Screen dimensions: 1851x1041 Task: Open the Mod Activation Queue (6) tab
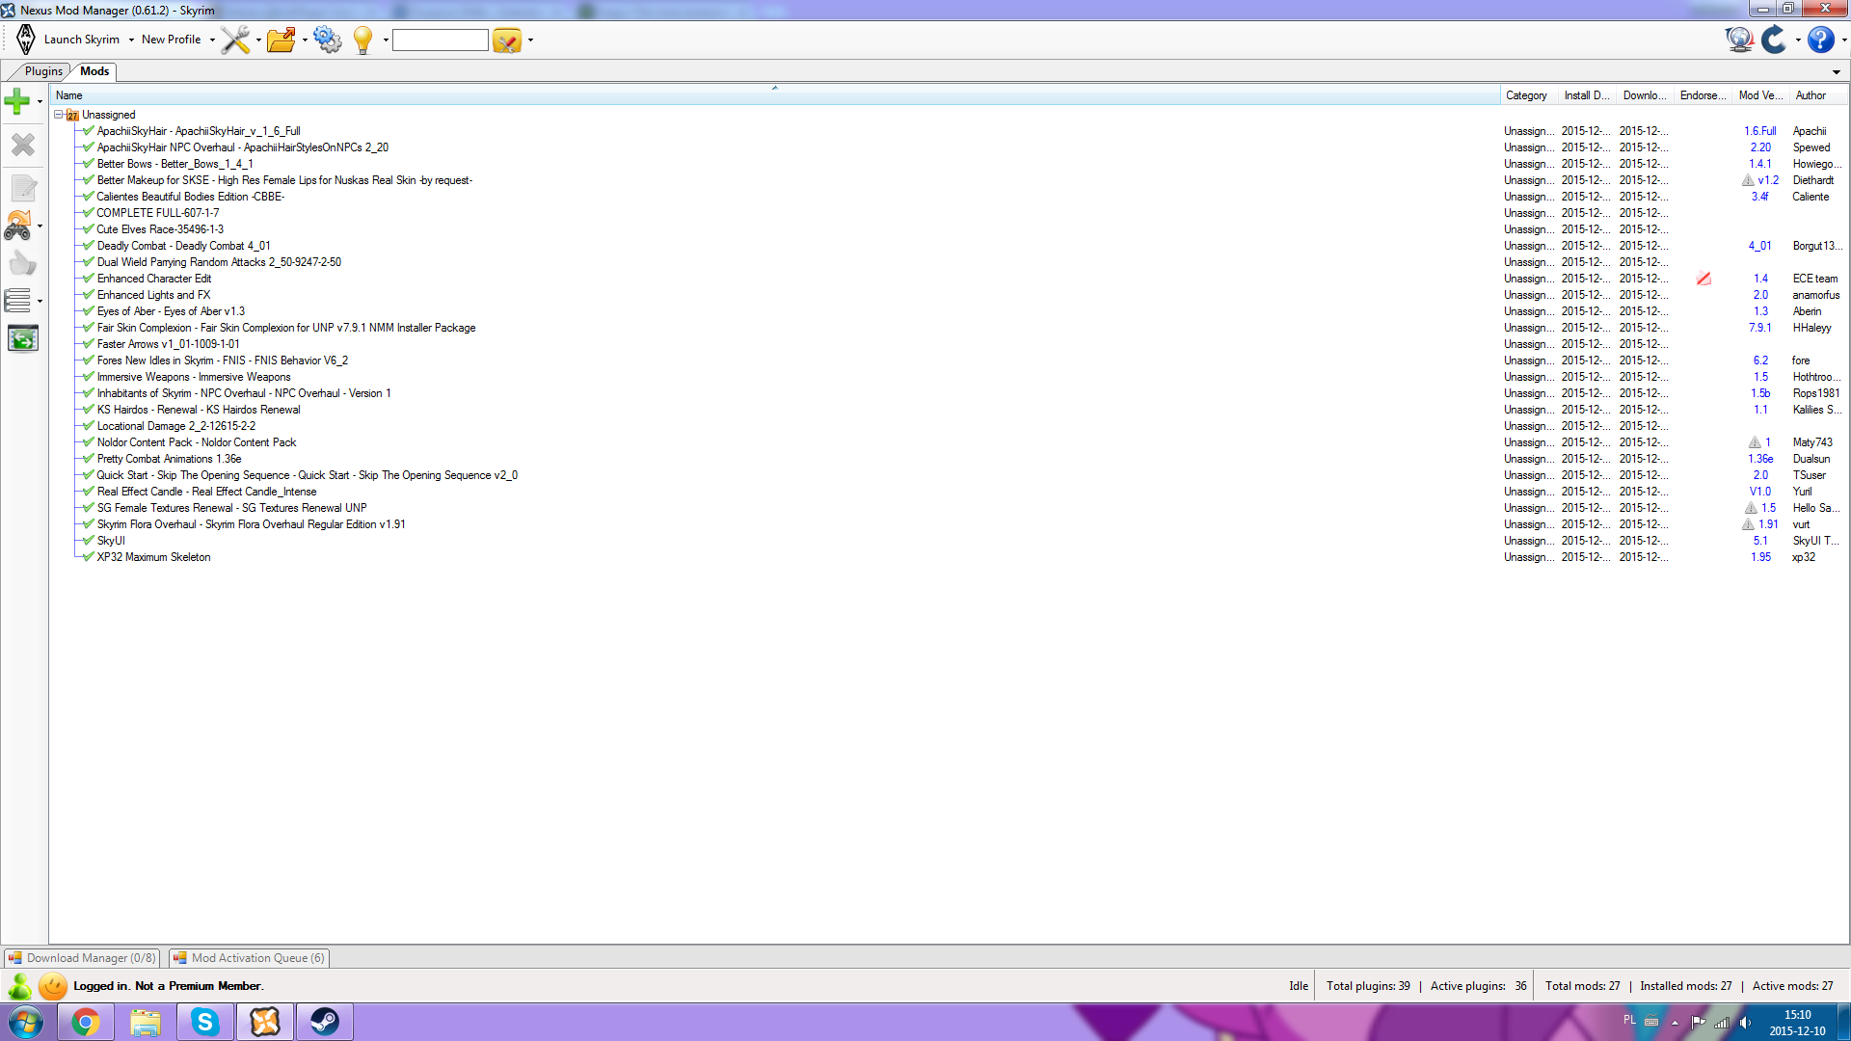(x=250, y=958)
